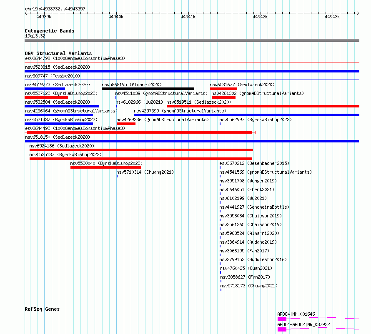The width and height of the screenshot is (371, 334).
Task: Open variant nsv6524186 (Sedlazeck2020)
Action: pyautogui.click(x=62, y=146)
